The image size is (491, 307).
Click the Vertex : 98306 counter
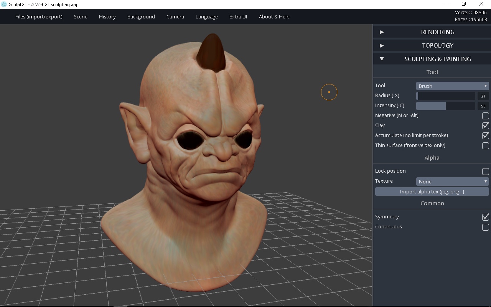point(471,13)
